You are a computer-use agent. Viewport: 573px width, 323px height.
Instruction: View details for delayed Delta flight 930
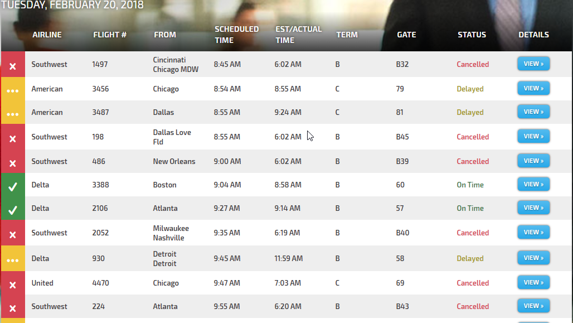point(533,258)
